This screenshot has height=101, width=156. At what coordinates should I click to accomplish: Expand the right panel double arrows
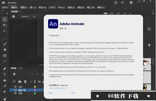click(153, 11)
